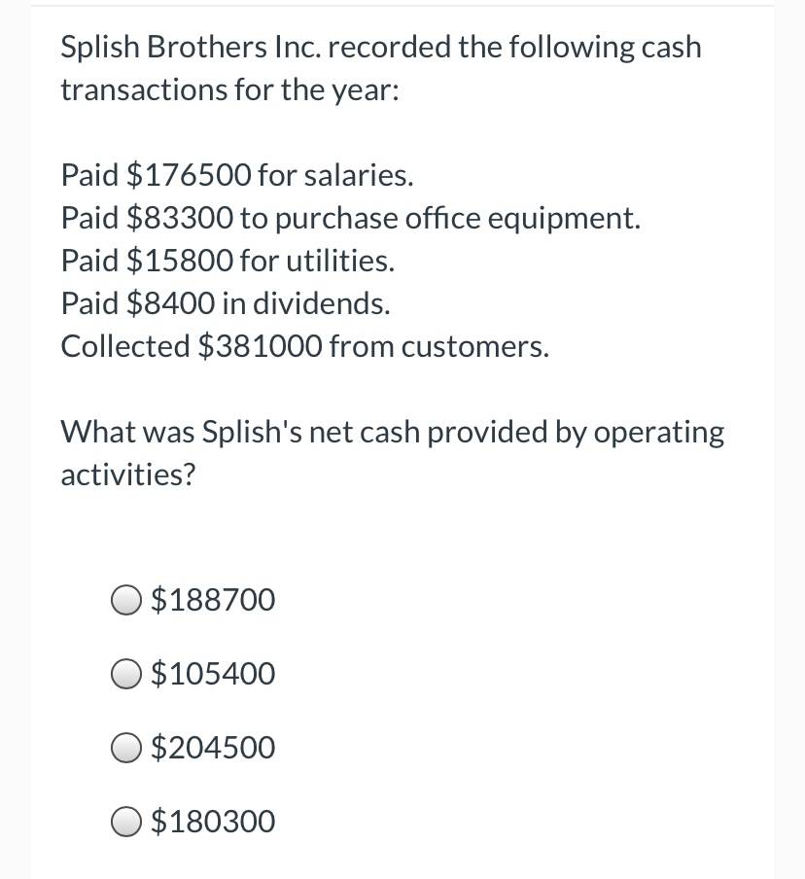Click the 'Splish Brothers Inc.' heading text
805x879 pixels.
click(192, 47)
